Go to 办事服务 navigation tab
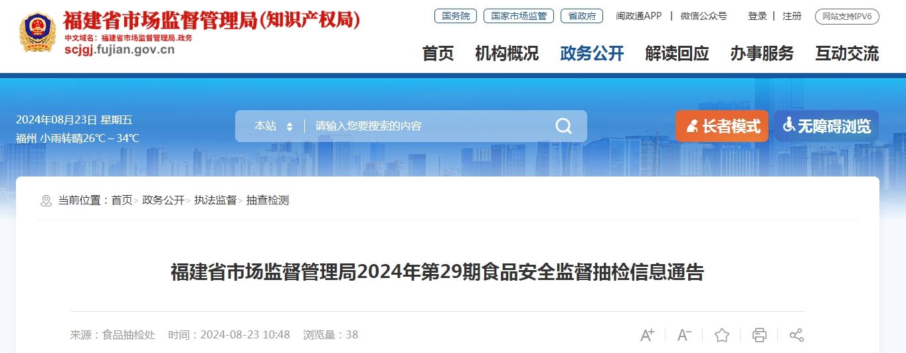This screenshot has height=353, width=906. [762, 54]
